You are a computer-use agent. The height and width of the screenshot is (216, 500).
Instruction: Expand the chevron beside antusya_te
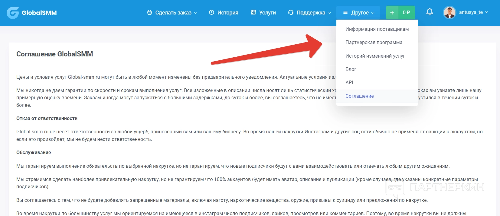[x=486, y=12]
